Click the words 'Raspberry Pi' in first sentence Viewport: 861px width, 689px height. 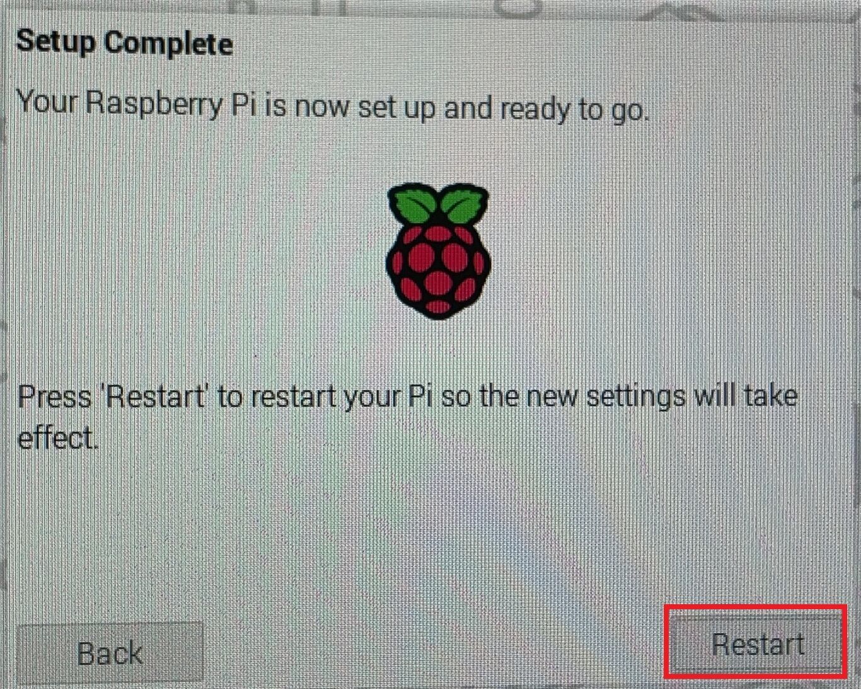pyautogui.click(x=170, y=104)
